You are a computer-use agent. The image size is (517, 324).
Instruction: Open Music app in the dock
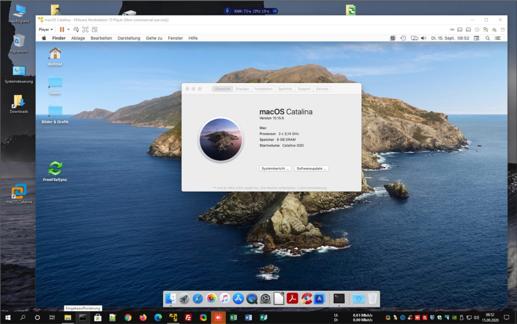(225, 299)
